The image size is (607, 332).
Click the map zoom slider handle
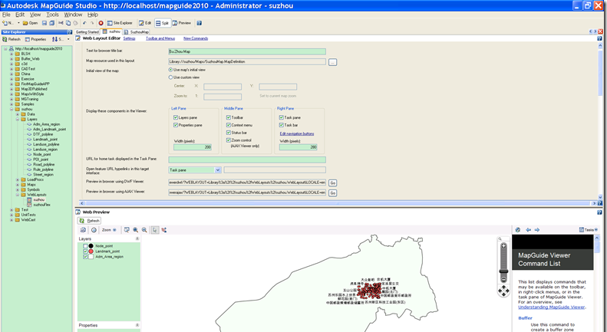pyautogui.click(x=503, y=271)
